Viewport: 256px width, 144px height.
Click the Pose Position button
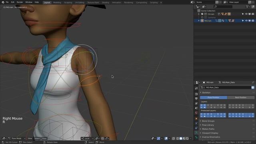(x=213, y=98)
